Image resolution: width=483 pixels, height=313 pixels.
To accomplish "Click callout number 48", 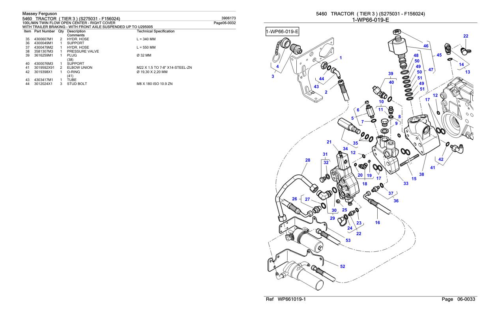I will tap(416, 56).
